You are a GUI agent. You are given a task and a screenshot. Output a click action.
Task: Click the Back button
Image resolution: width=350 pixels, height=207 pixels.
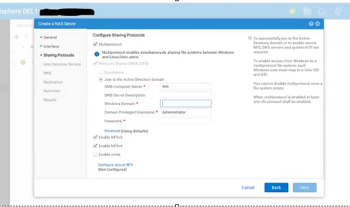276,188
